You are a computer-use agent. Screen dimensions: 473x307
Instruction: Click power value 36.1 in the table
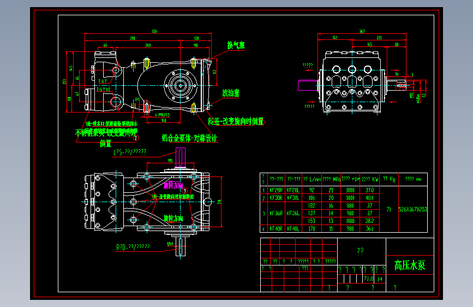pos(369,229)
